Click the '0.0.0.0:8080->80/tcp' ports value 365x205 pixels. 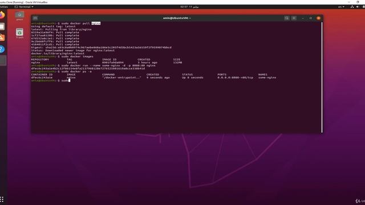[x=236, y=77]
